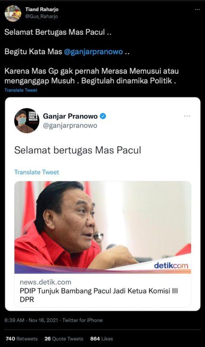
Task: View the 740 Retweets list
Action: [22, 339]
